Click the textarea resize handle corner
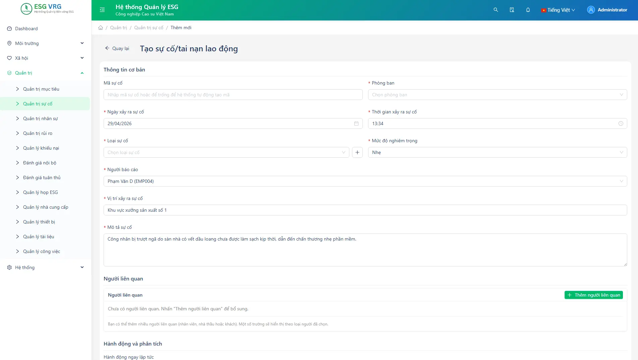The width and height of the screenshot is (638, 360). tap(625, 264)
